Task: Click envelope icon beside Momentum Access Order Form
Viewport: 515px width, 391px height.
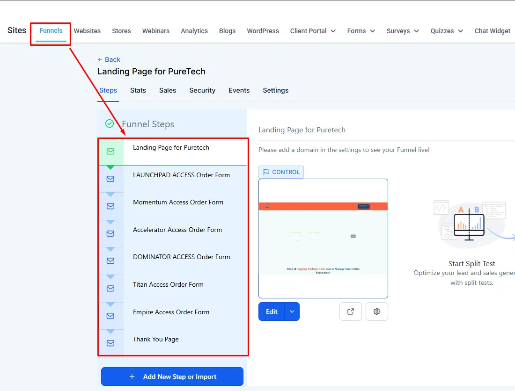Action: pos(110,206)
